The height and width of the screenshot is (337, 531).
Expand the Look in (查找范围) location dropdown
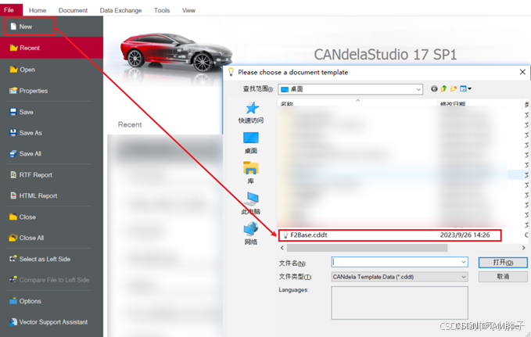[x=418, y=89]
